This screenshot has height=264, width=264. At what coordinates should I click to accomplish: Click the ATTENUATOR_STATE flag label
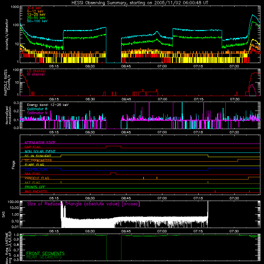coord(40,143)
